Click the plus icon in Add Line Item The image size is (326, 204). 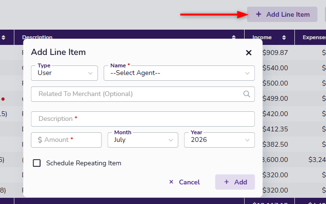click(259, 14)
